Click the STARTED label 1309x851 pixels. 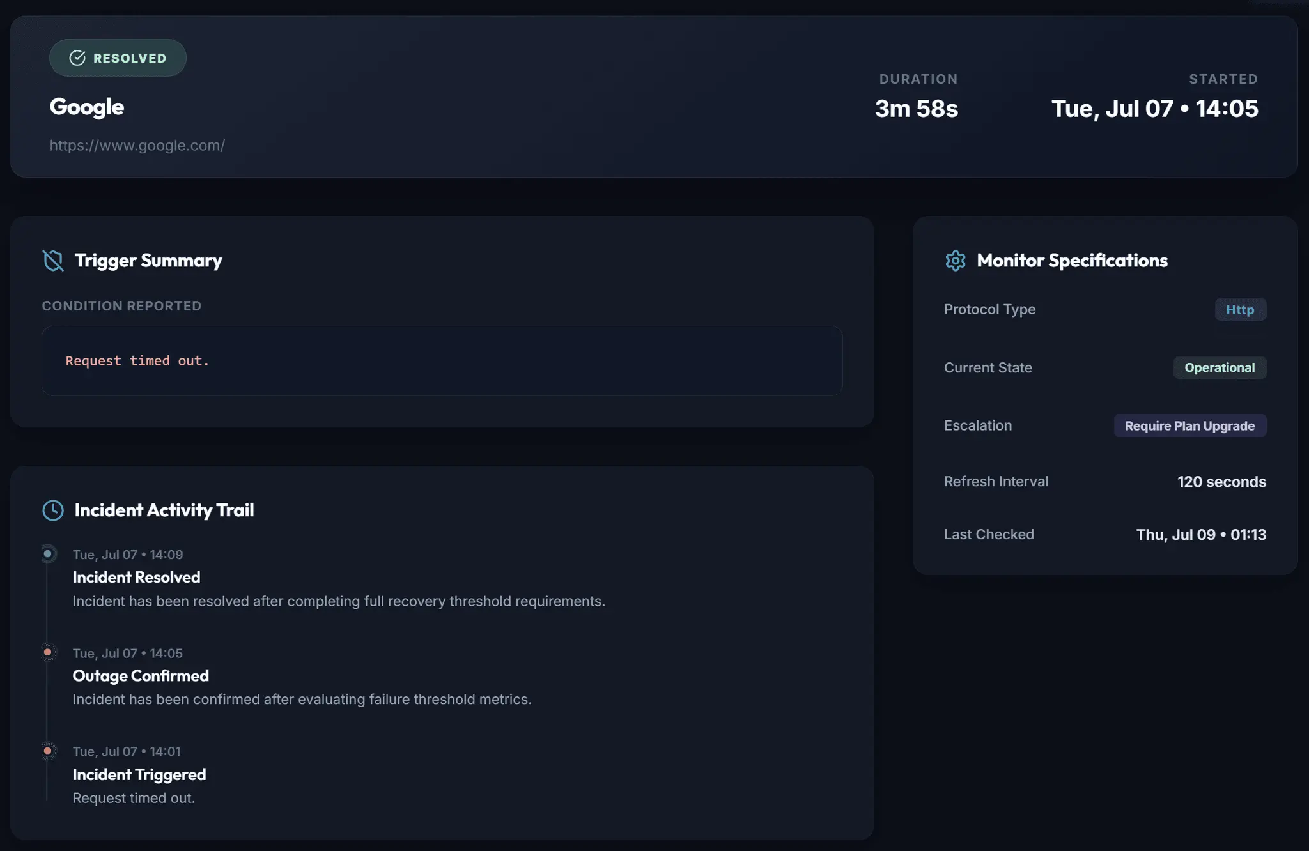tap(1223, 79)
